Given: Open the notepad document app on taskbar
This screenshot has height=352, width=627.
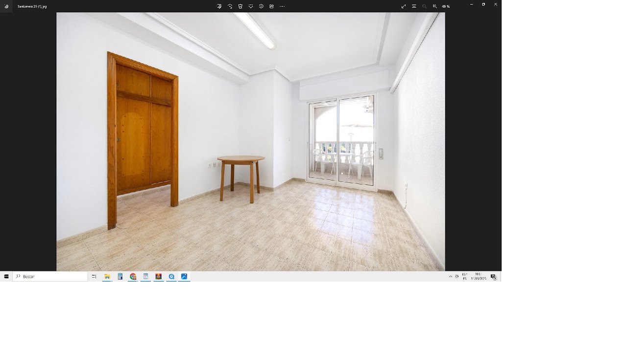Looking at the screenshot, I should pyautogui.click(x=145, y=276).
